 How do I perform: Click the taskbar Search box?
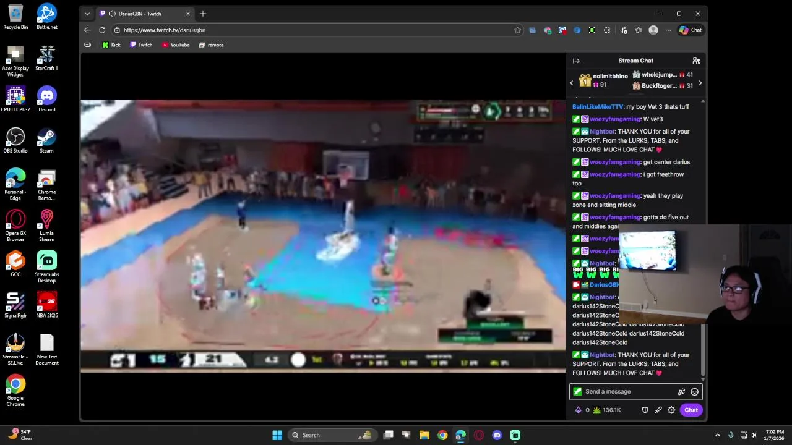333,435
